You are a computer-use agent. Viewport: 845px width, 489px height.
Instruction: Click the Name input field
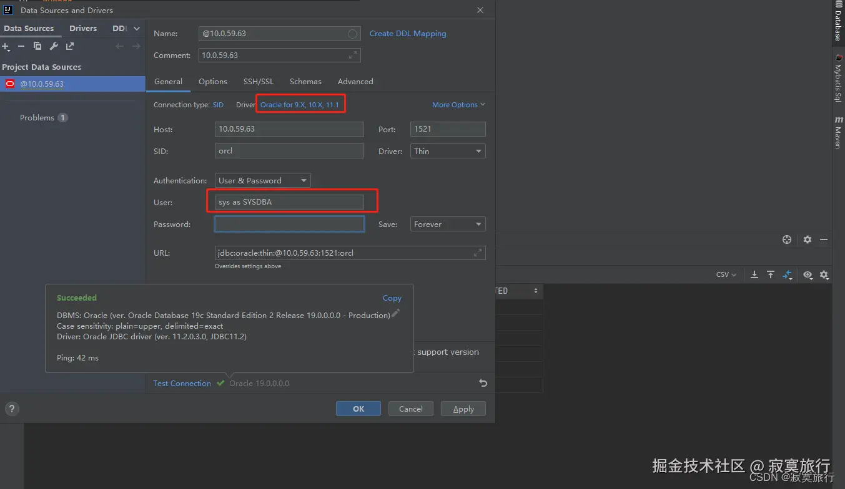(x=280, y=34)
